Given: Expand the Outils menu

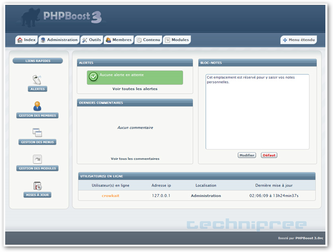Looking at the screenshot, I should point(91,40).
